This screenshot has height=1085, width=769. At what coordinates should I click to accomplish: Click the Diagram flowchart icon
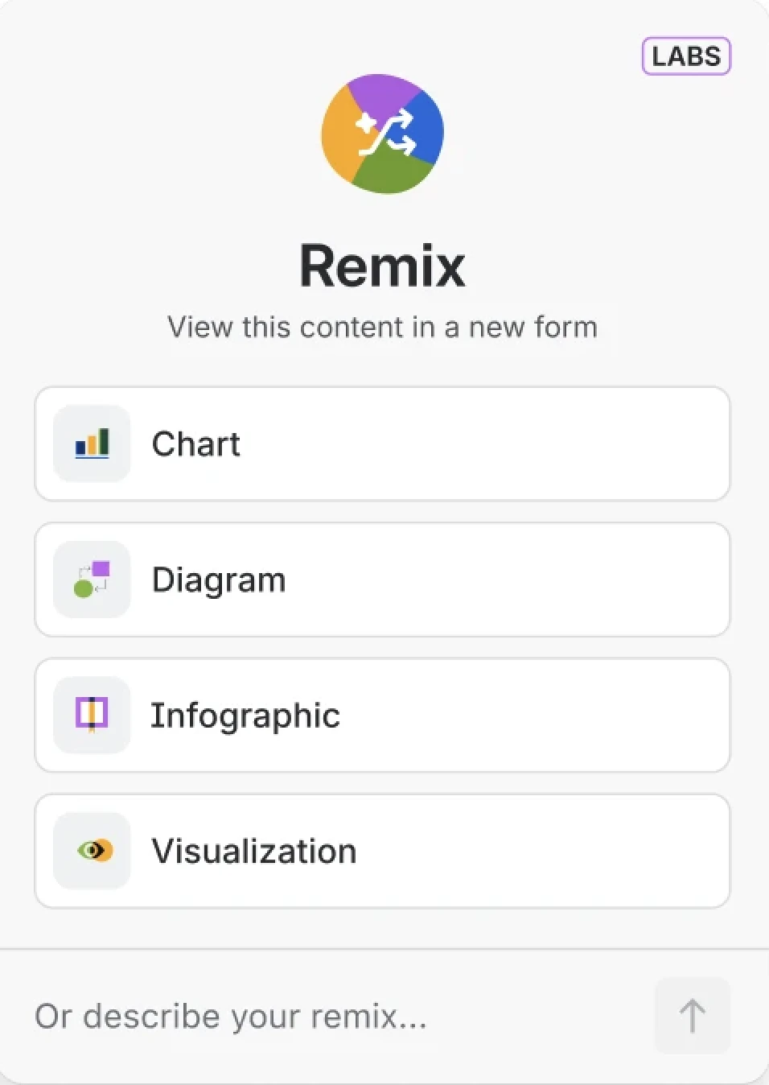click(91, 580)
